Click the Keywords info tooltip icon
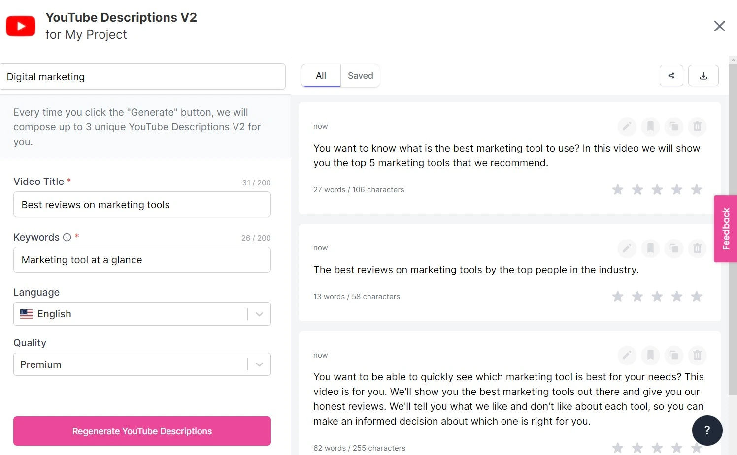The width and height of the screenshot is (737, 455). (67, 237)
